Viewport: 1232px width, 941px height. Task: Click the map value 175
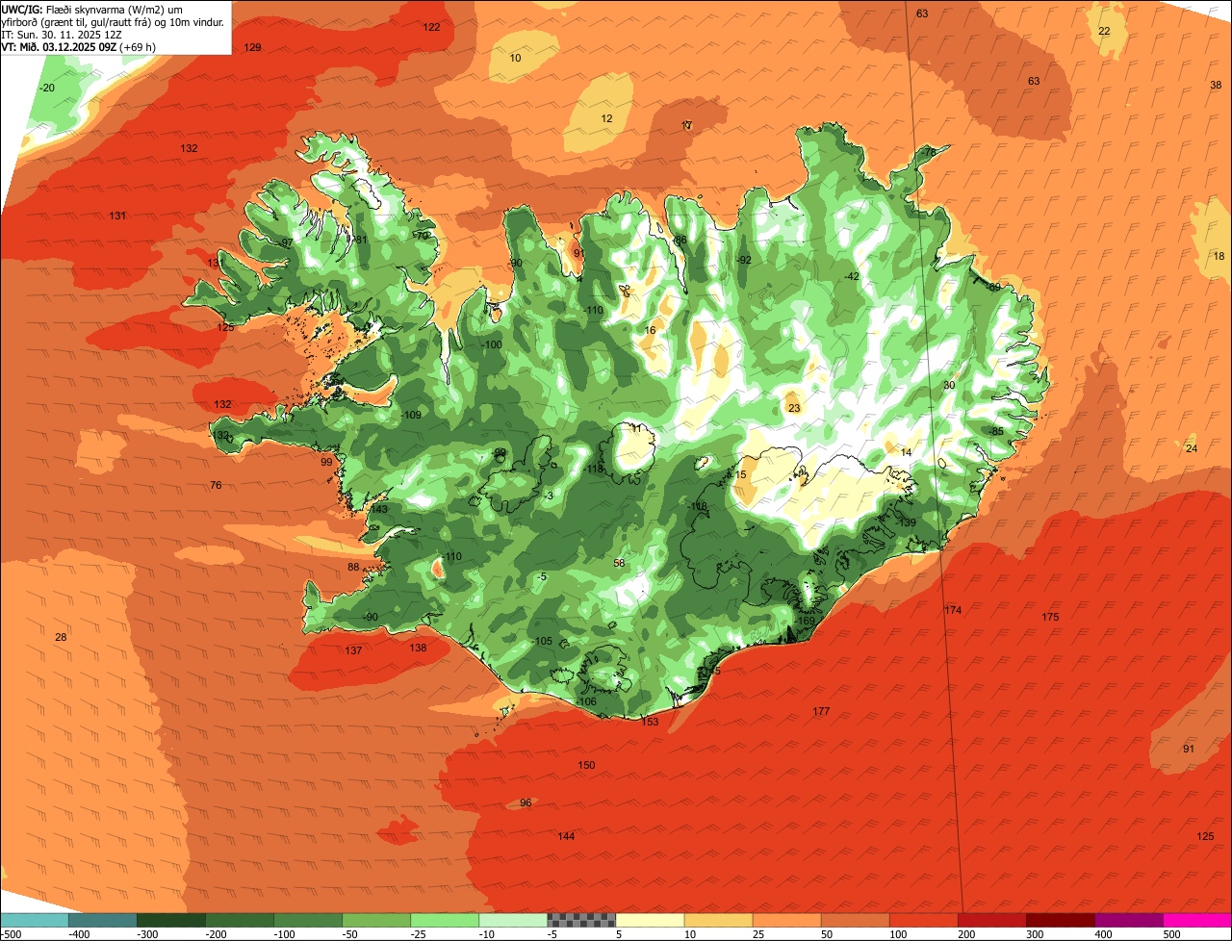(x=1050, y=617)
